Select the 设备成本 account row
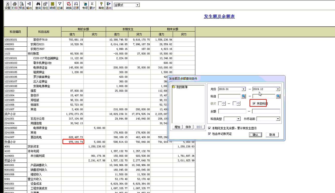The width and height of the screenshot is (335, 193). pyautogui.click(x=99, y=183)
